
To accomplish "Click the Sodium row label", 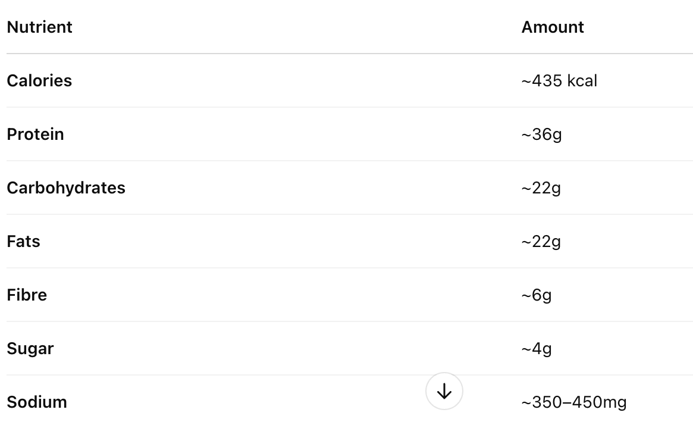I will pos(37,402).
